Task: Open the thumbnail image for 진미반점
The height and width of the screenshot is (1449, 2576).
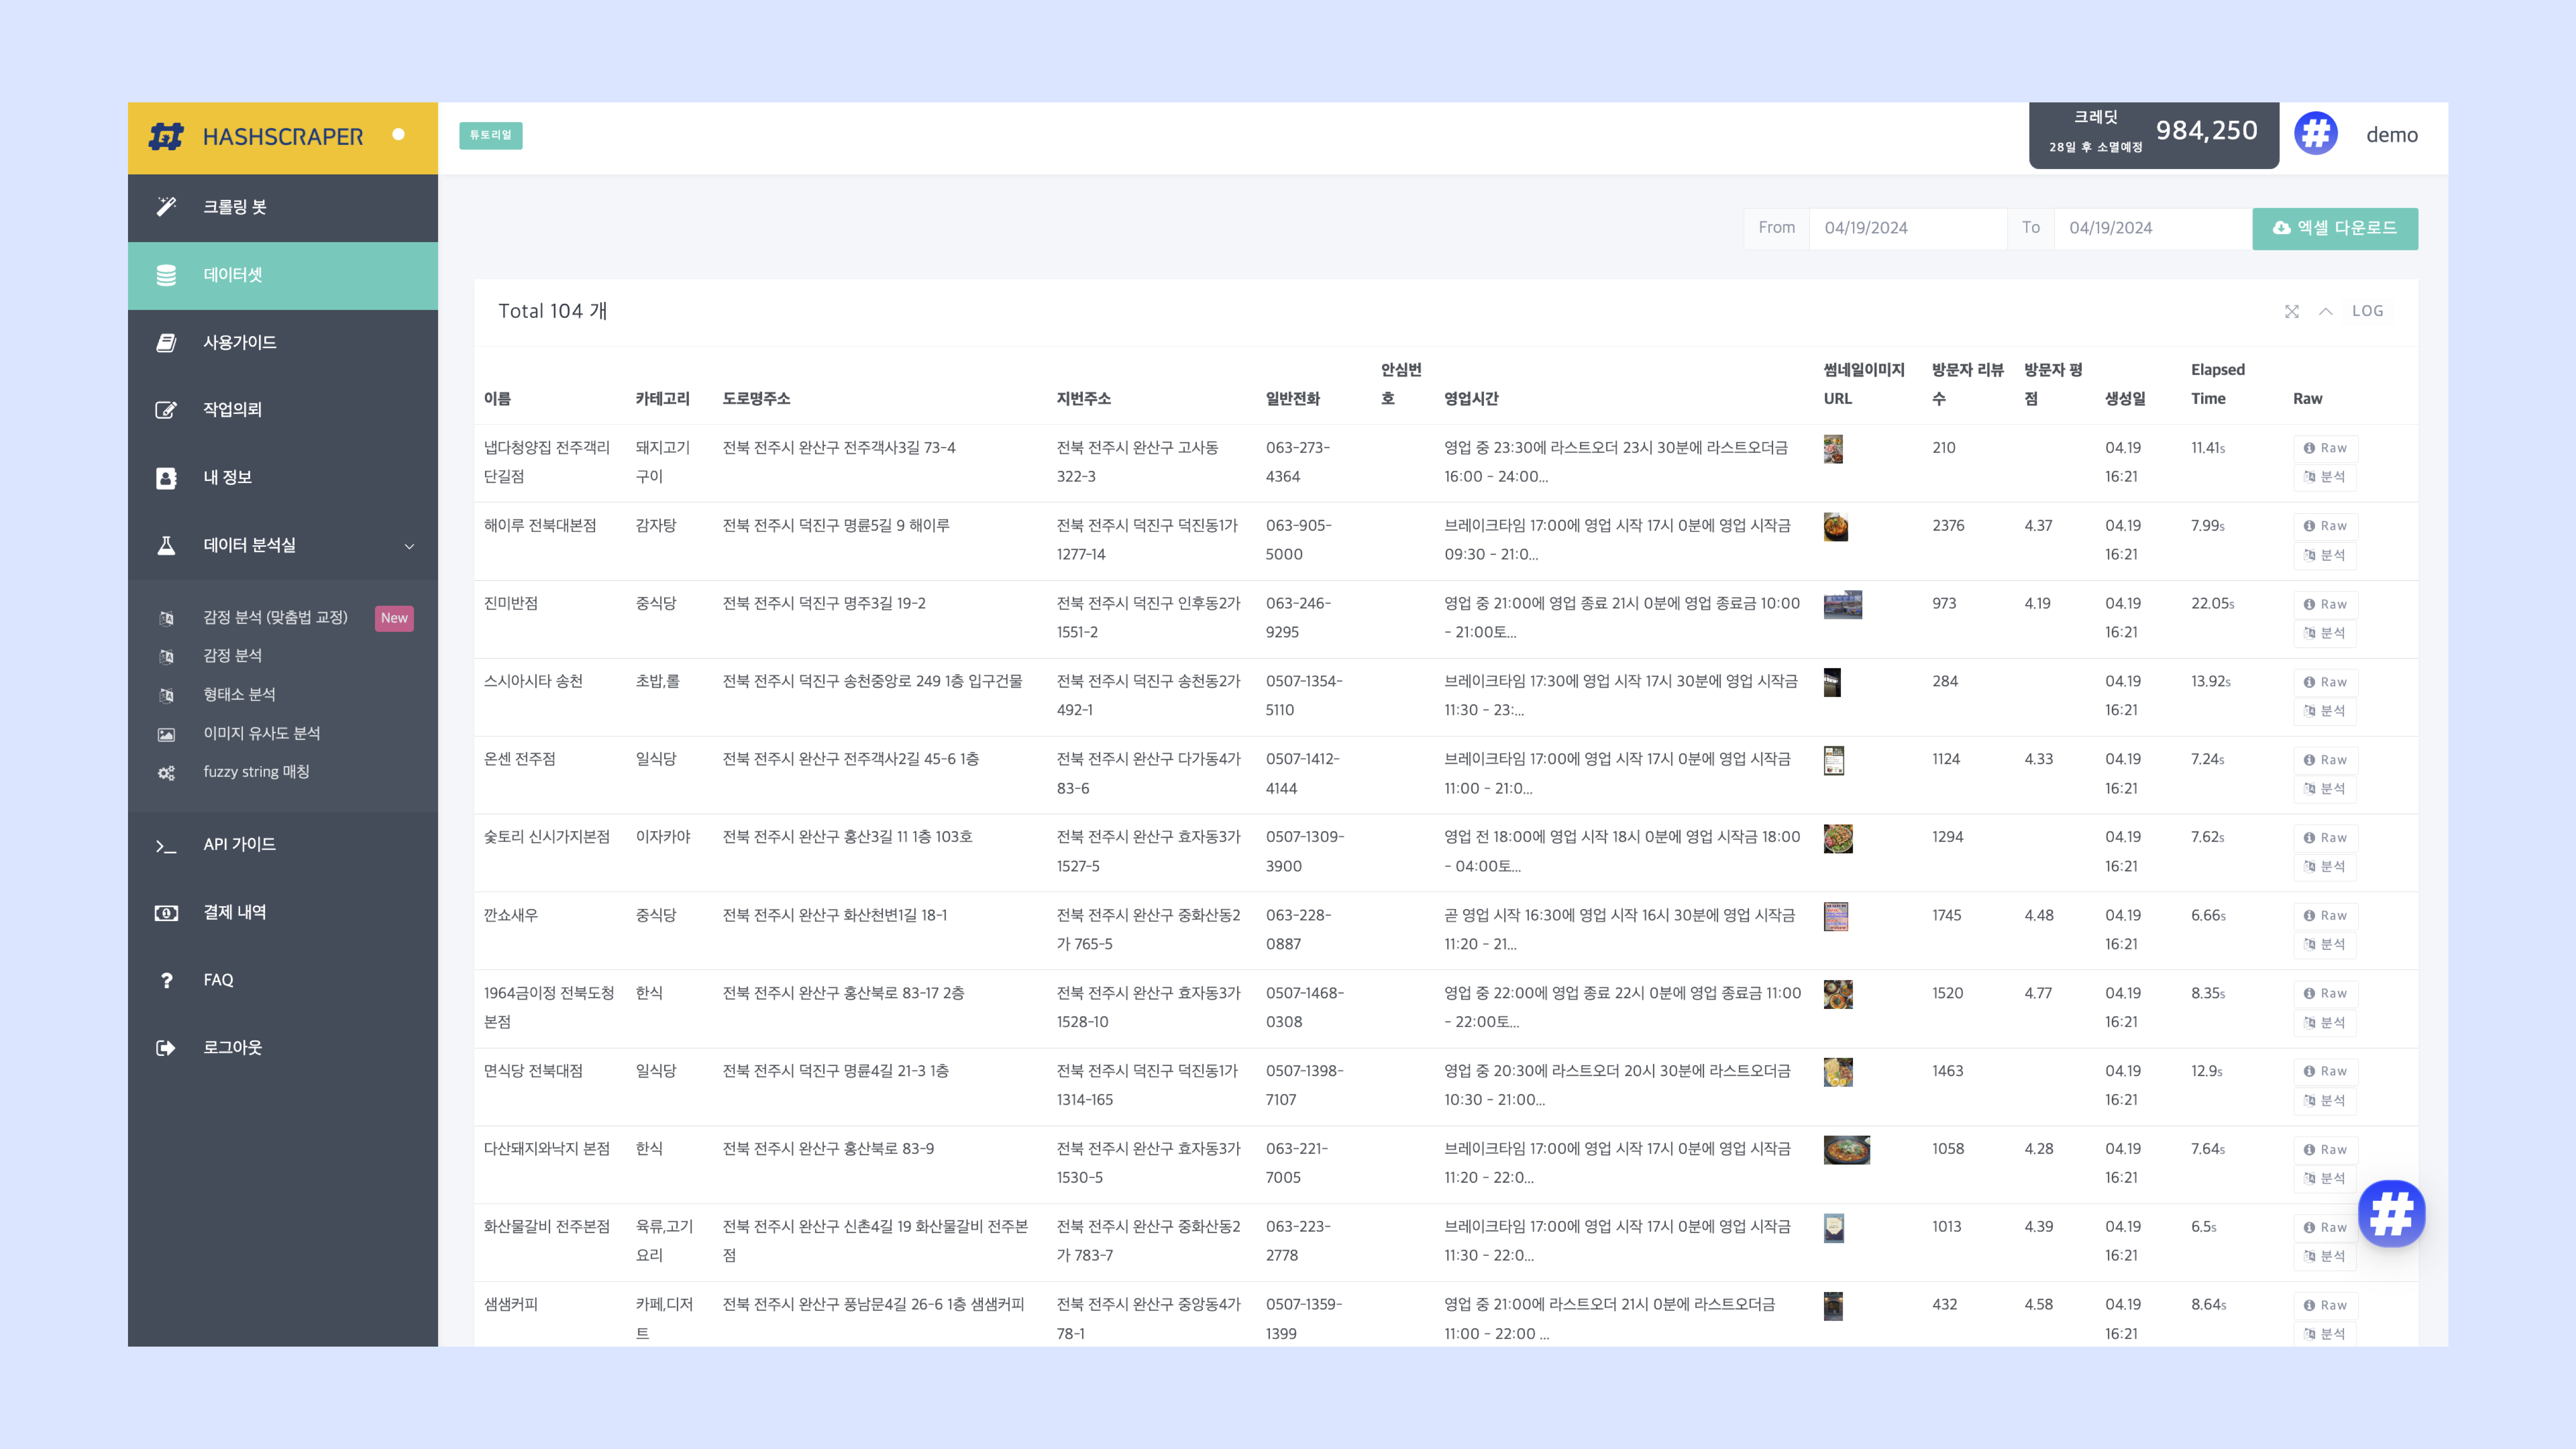Action: coord(1843,605)
